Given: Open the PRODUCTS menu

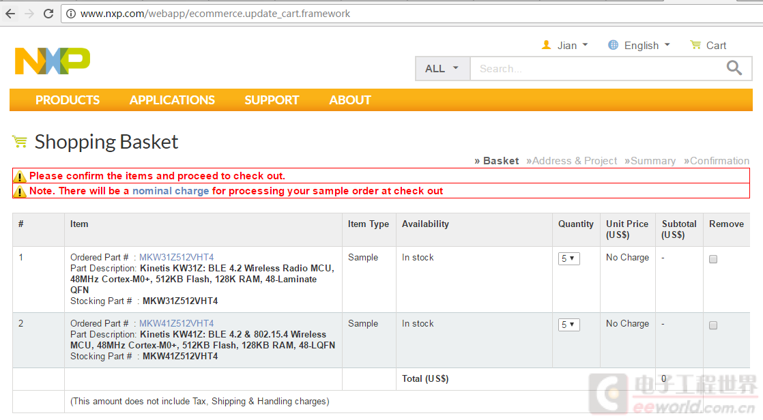Looking at the screenshot, I should [x=68, y=100].
